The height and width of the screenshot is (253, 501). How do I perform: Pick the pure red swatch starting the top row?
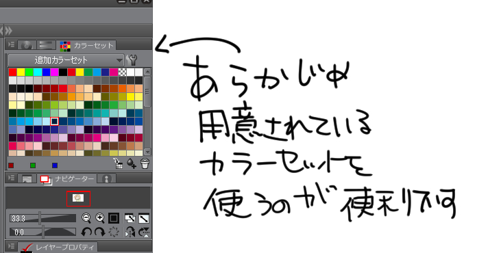coord(12,72)
